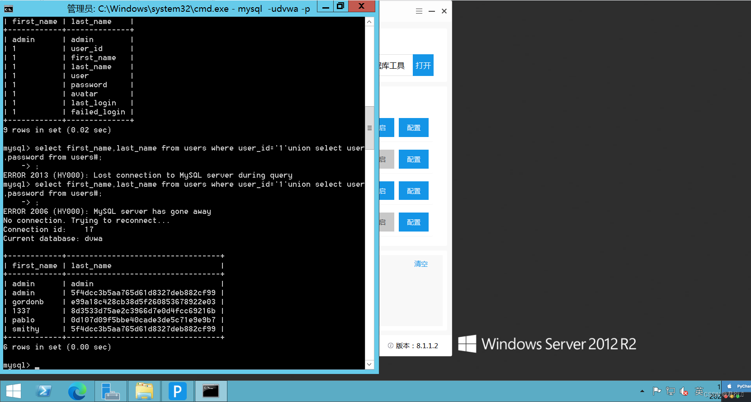Click the blinking mysql> prompt at bottom
The image size is (751, 402).
(x=17, y=365)
